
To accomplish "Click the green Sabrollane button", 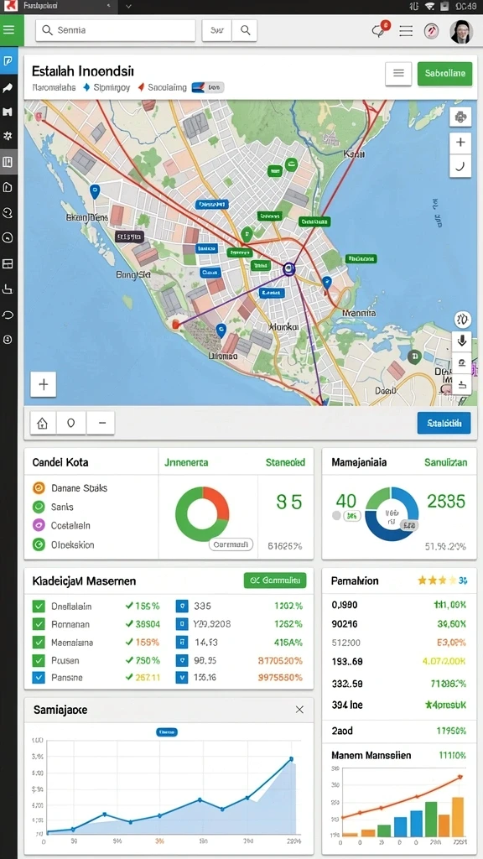I will 444,74.
